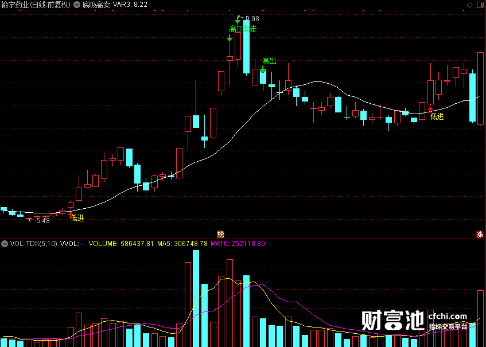Click the 底吸高卖 indicator name
Image resolution: width=486 pixels, height=347 pixels.
pyautogui.click(x=96, y=5)
